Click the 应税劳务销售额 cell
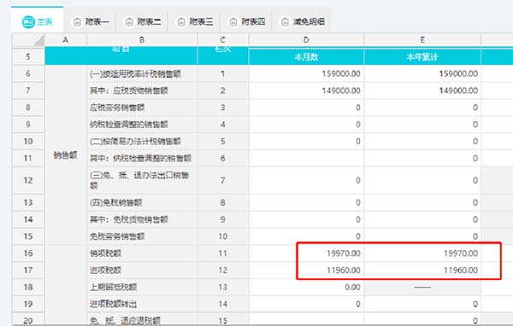The width and height of the screenshot is (513, 326). click(142, 108)
